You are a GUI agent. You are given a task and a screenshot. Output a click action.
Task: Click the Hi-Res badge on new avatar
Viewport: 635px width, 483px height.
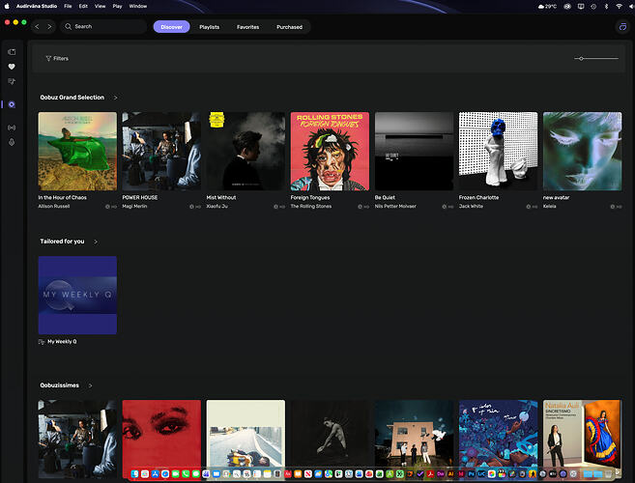616,207
